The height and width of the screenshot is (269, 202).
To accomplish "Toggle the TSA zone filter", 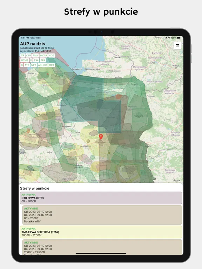I will click(36, 60).
